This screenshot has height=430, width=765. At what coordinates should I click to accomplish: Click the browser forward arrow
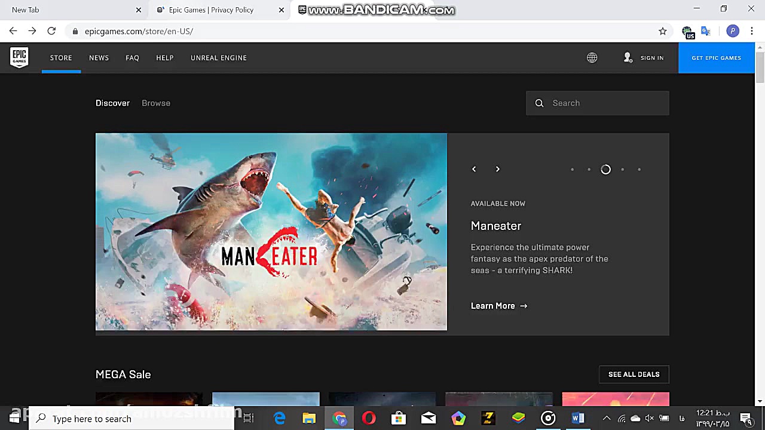pos(32,31)
